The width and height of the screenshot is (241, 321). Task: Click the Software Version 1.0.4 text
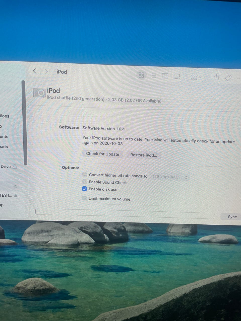[x=104, y=128]
